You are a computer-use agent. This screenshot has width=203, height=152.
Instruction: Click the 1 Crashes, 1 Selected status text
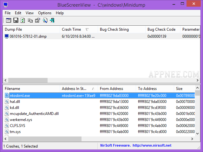pos(20,146)
